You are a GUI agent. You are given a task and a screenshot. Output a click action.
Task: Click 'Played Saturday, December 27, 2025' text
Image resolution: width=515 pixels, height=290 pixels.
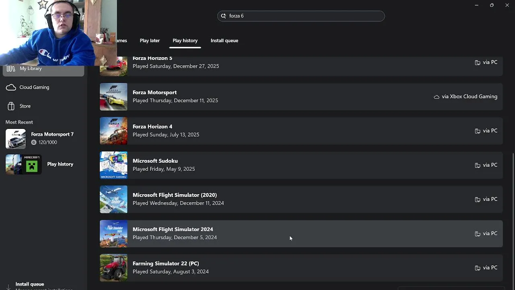(x=176, y=66)
